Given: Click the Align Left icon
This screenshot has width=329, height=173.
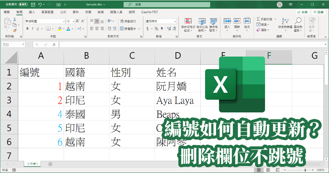Looking at the screenshot, I should click(92, 28).
